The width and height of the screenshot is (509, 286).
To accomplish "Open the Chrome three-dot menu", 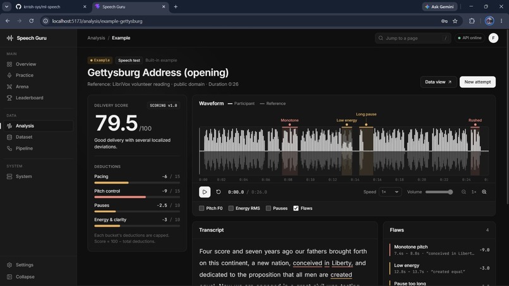I will (x=501, y=21).
